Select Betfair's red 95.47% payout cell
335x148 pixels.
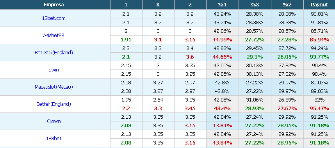click(319, 109)
